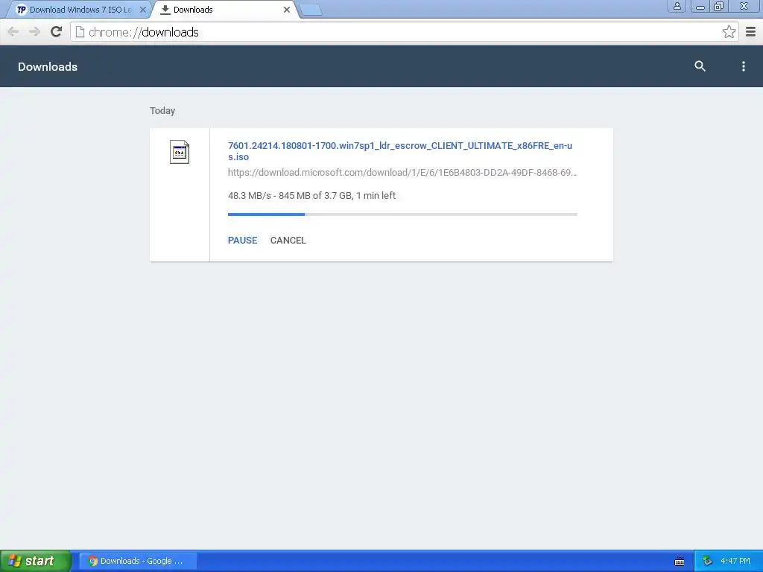Click the page icon in the address bar
The height and width of the screenshot is (572, 763).
[80, 32]
